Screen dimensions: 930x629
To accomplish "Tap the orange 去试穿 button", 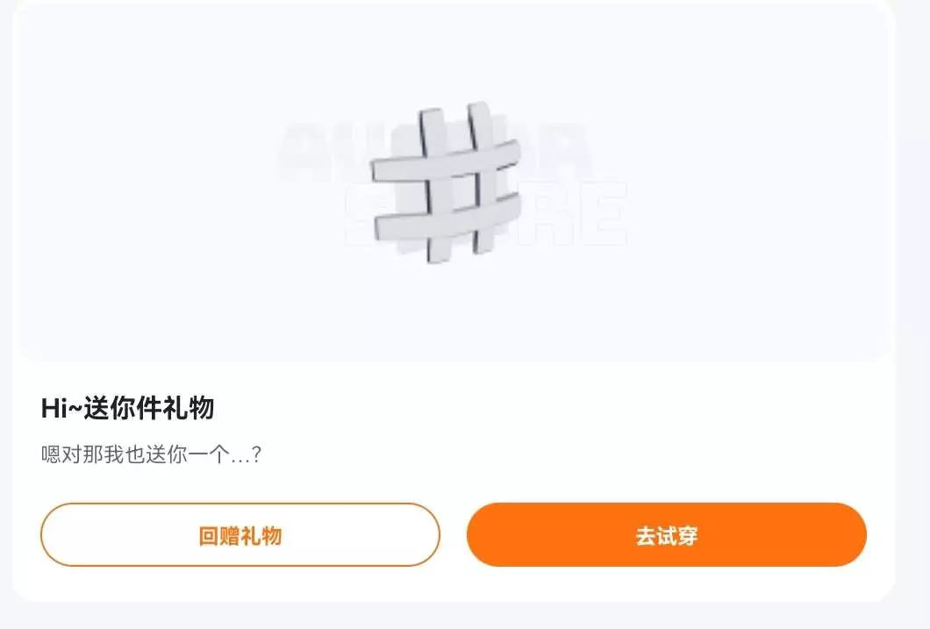I will (667, 535).
